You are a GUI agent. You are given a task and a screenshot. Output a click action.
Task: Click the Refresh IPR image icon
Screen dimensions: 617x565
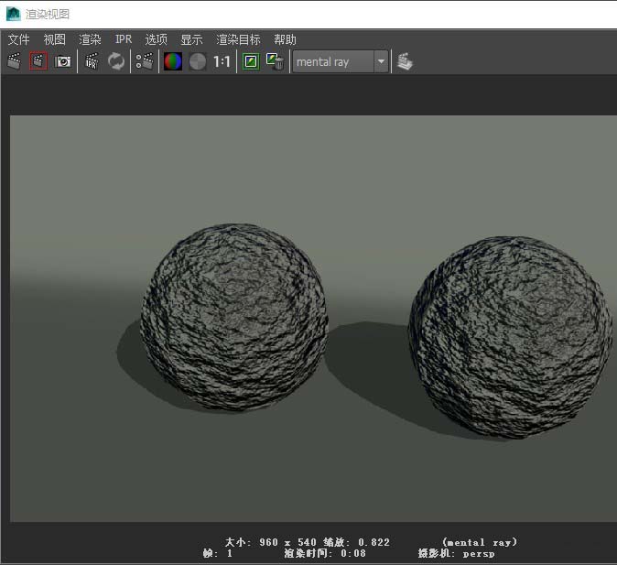116,61
